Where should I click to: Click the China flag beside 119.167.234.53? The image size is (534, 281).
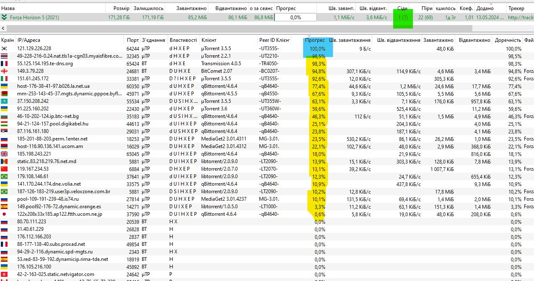click(x=5, y=169)
